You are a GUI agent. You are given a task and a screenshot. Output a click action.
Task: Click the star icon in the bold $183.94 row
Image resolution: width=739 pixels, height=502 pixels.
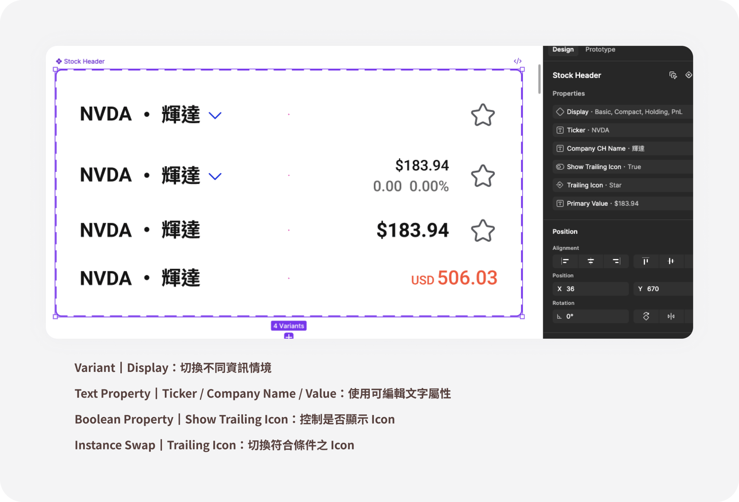483,231
